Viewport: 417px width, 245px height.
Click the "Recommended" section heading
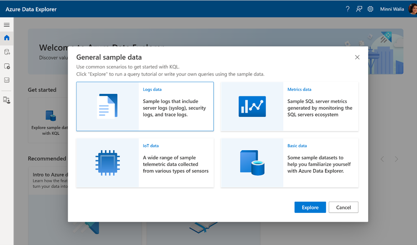pos(47,159)
